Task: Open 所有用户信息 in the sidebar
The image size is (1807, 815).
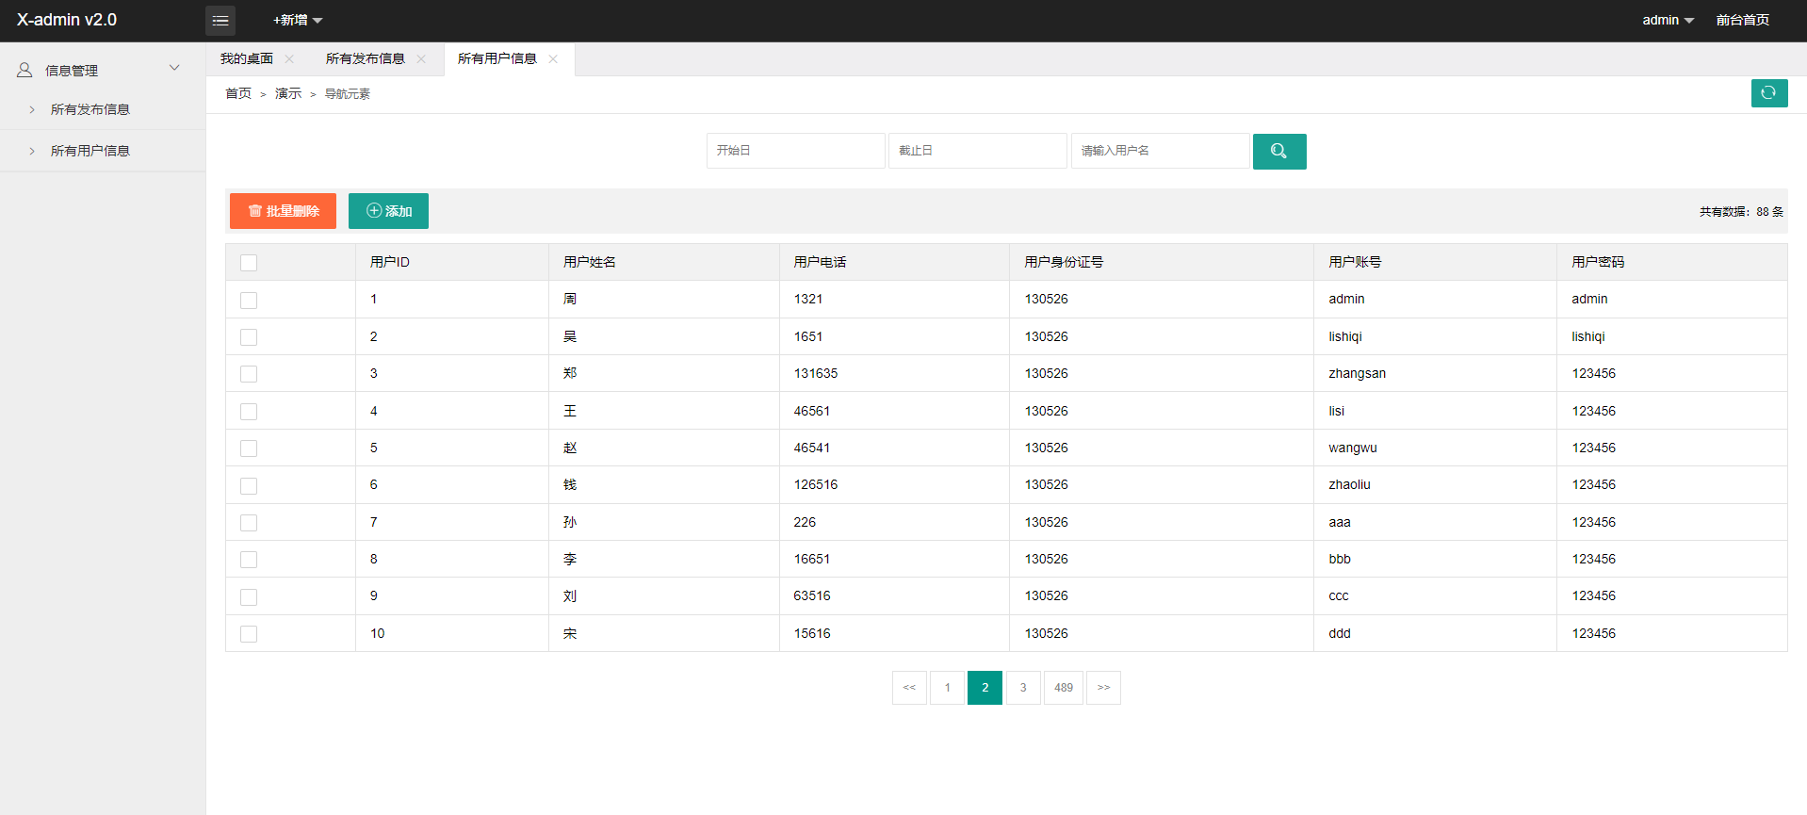Action: point(90,151)
